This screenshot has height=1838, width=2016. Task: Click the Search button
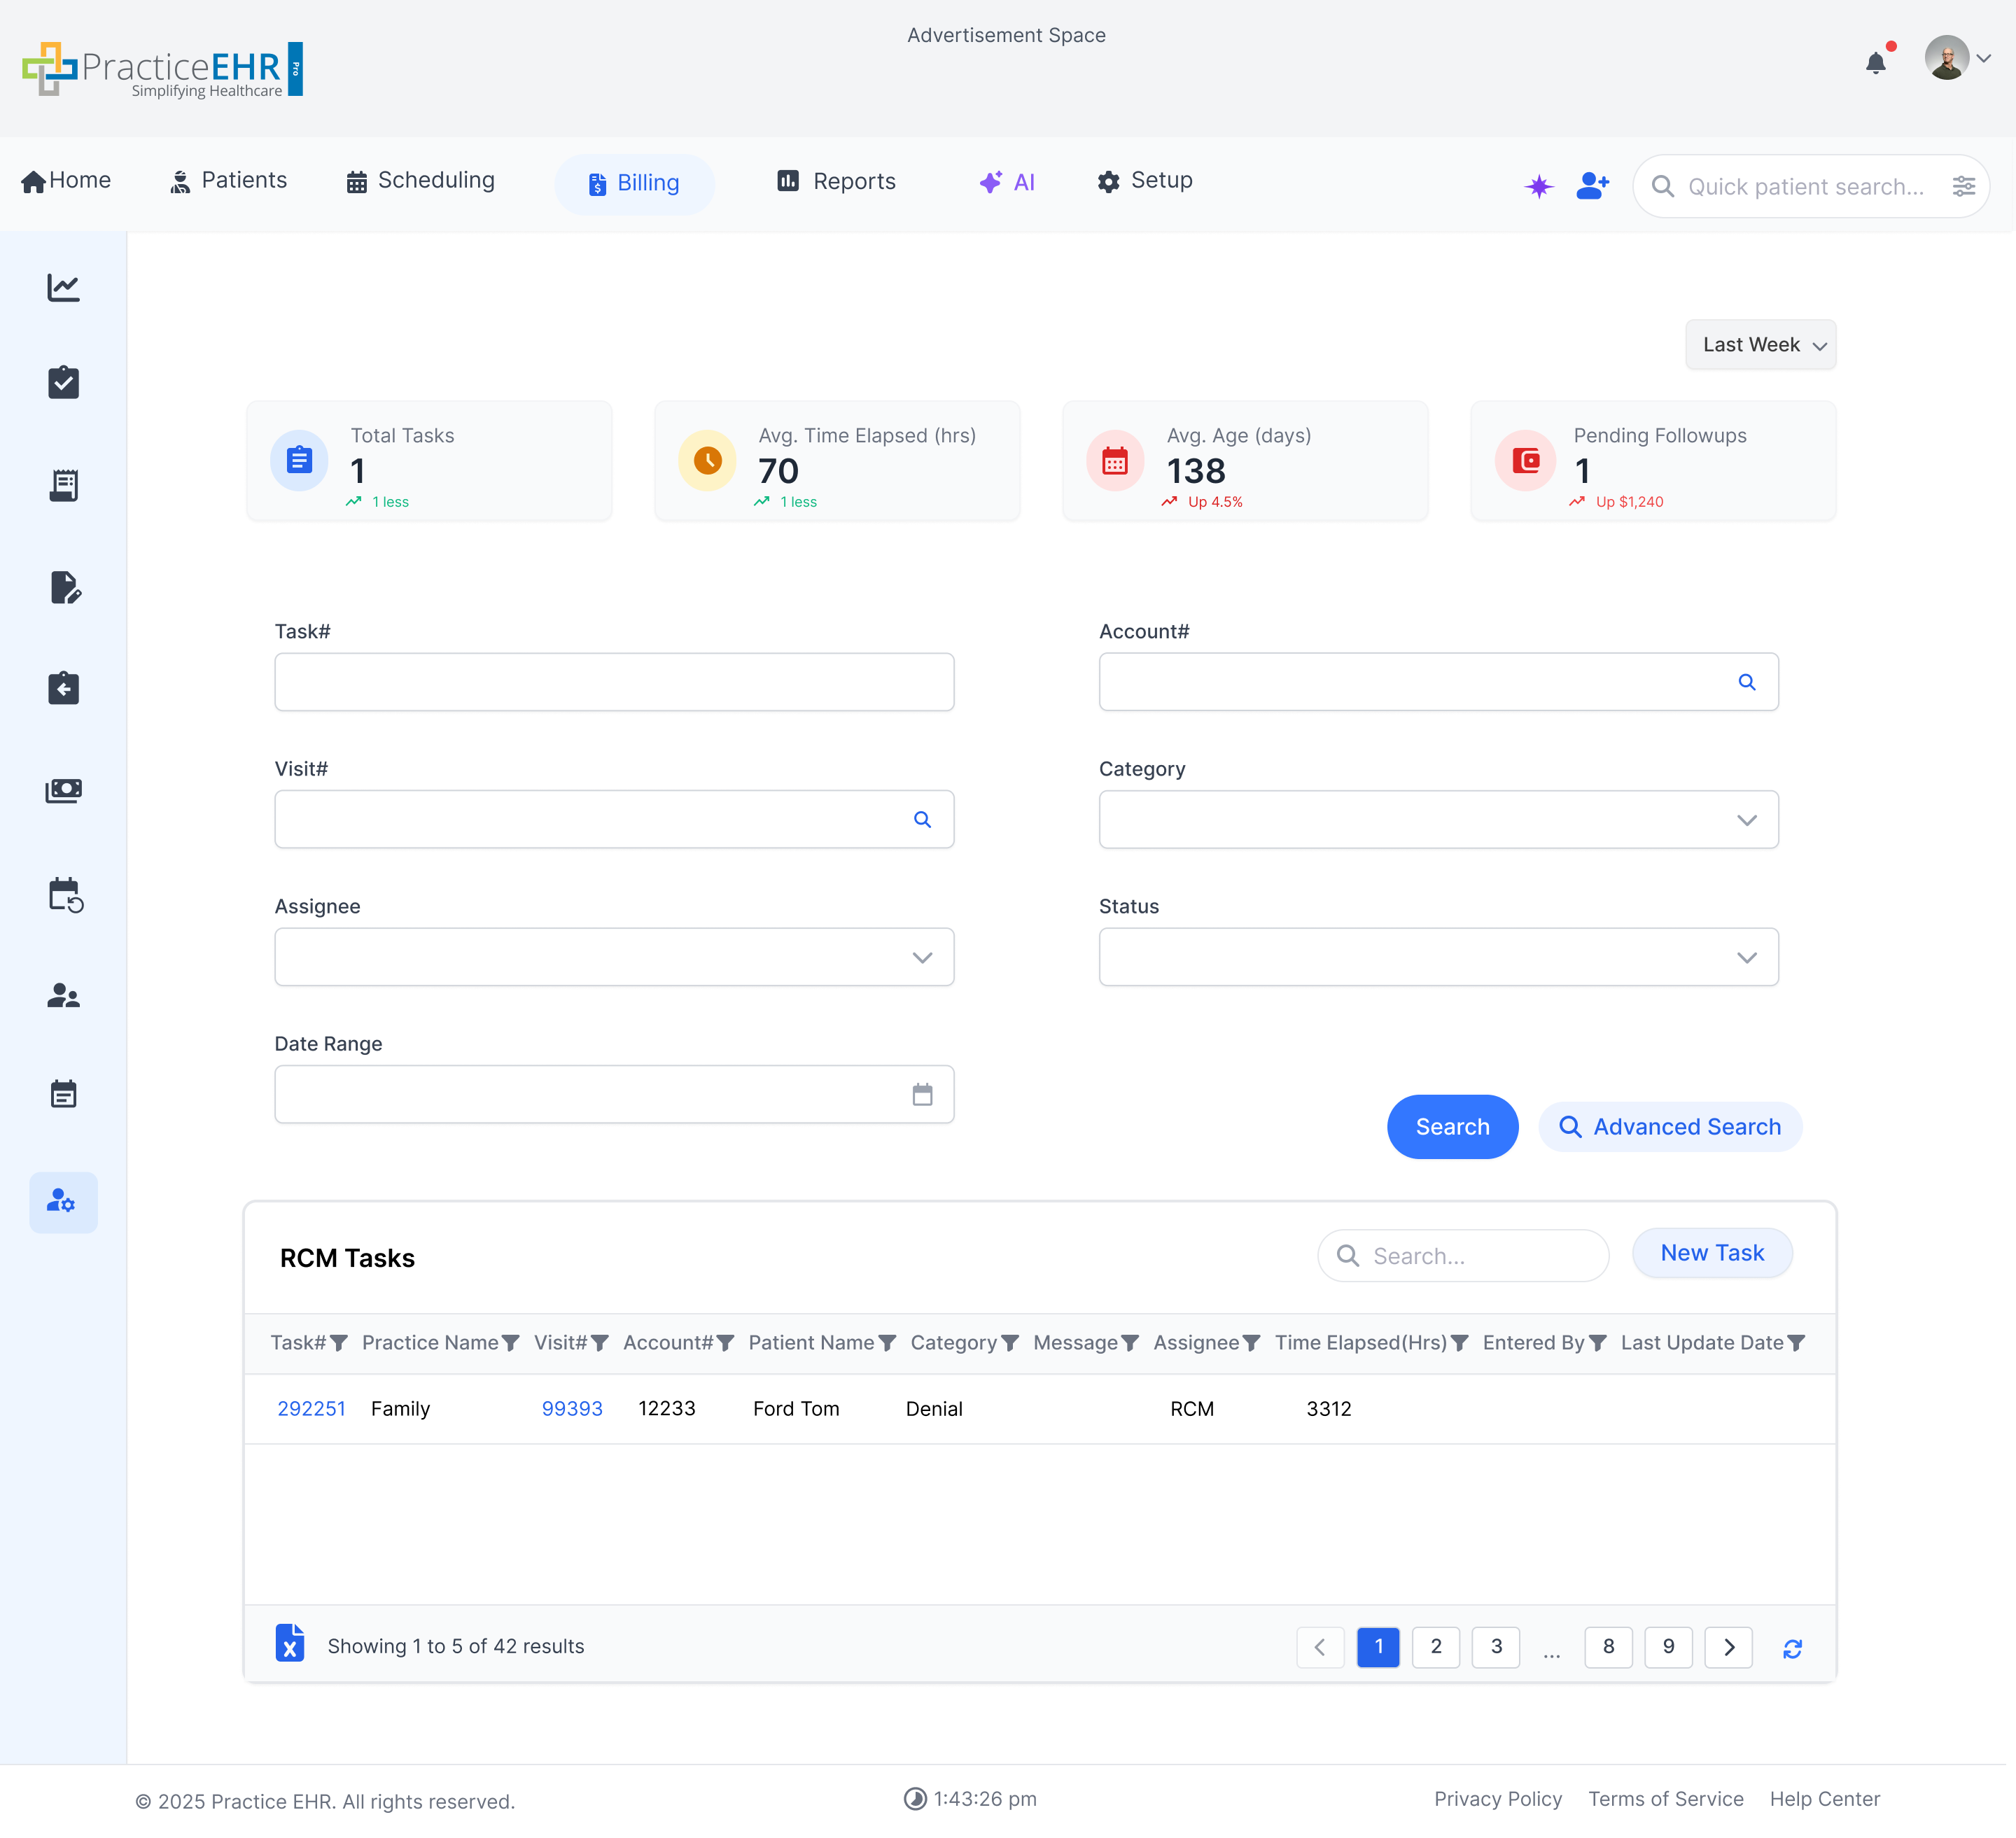[1452, 1126]
